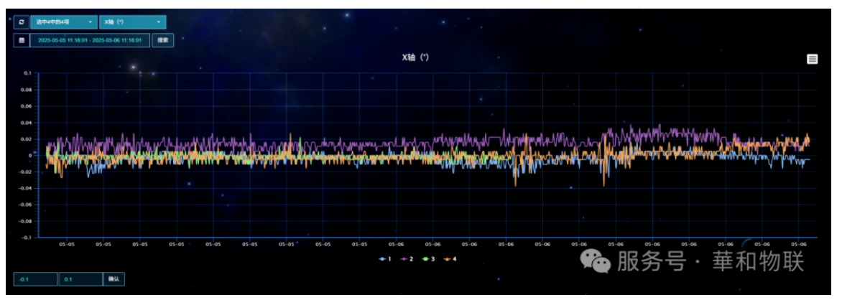Viewport: 842px width, 300px height.
Task: Click the 0.1 label on Y axis
Action: point(28,73)
